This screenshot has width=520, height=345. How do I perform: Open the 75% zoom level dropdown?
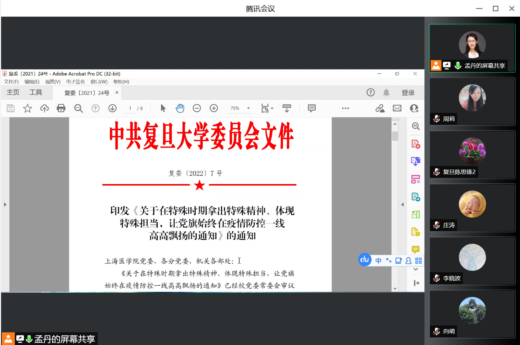point(248,108)
